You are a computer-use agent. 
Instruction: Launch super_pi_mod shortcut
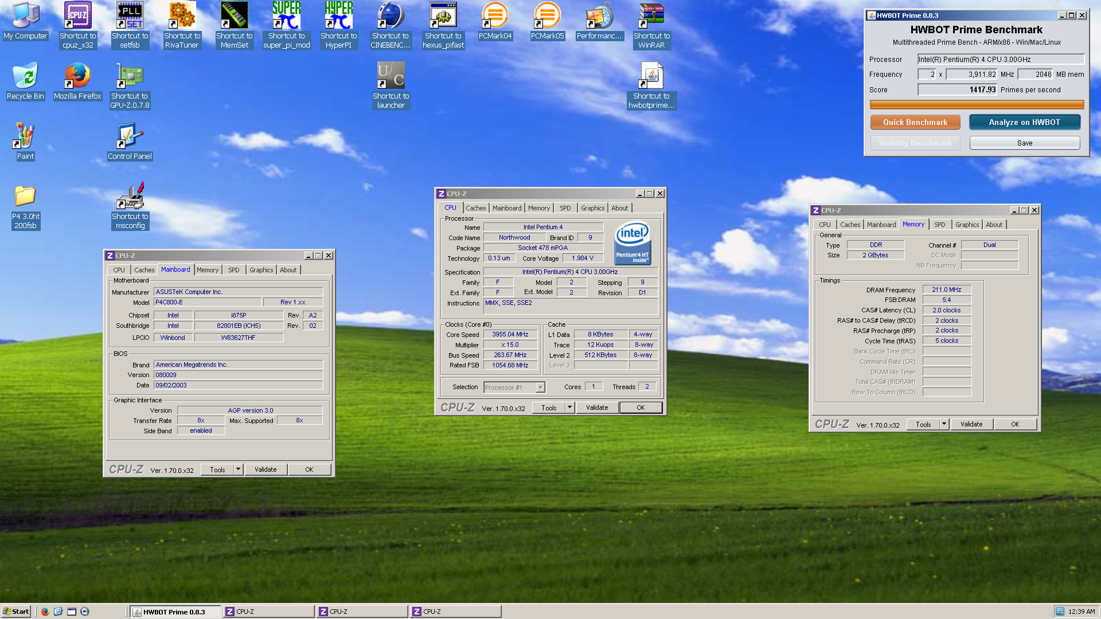tap(286, 25)
